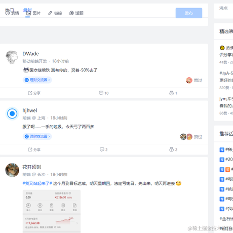Open the recommended topic starting #20
The height and width of the screenshot is (233, 233).
(229, 160)
